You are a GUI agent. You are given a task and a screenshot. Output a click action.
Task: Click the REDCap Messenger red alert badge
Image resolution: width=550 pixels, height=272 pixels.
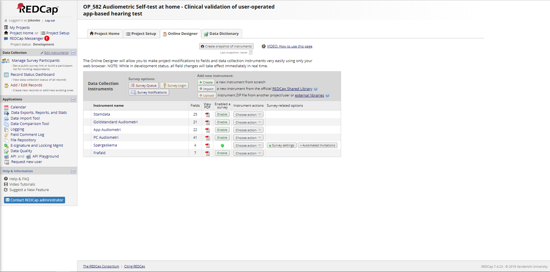[x=47, y=38]
